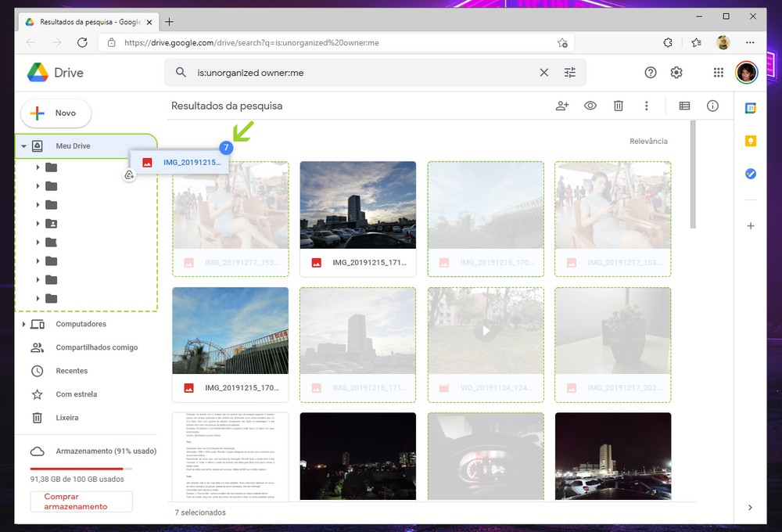Click Comprar armazenamento button
The width and height of the screenshot is (782, 532).
coord(81,501)
